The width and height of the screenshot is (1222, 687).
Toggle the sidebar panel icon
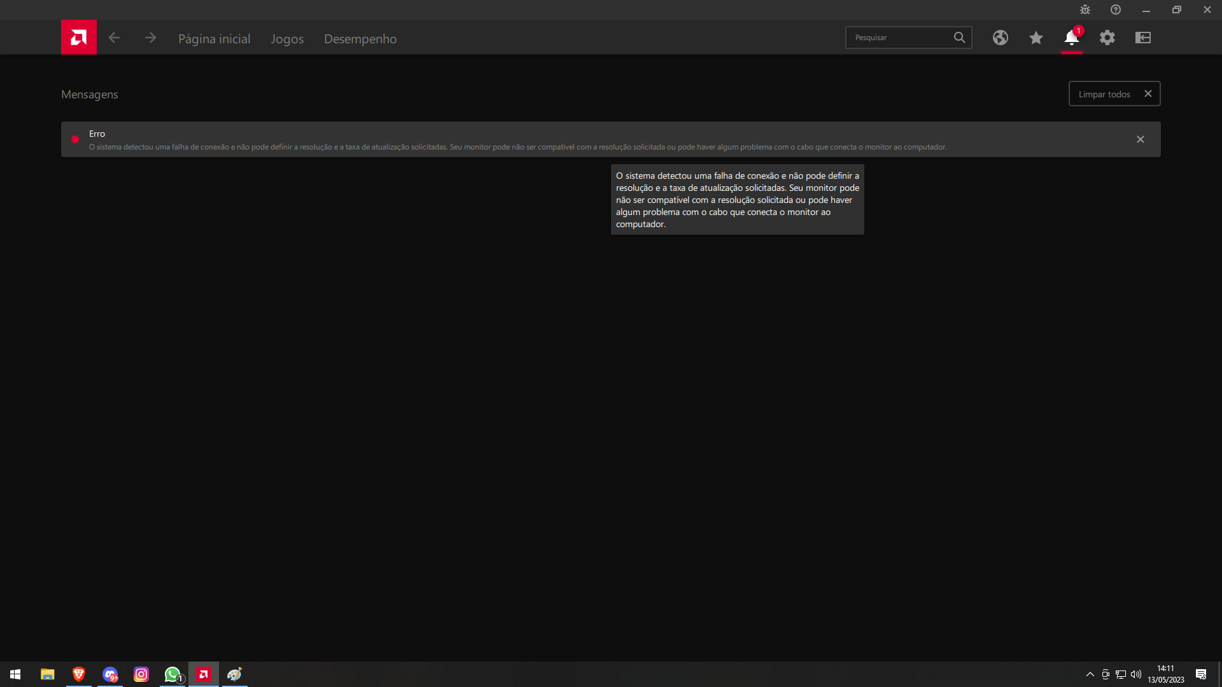click(1143, 38)
